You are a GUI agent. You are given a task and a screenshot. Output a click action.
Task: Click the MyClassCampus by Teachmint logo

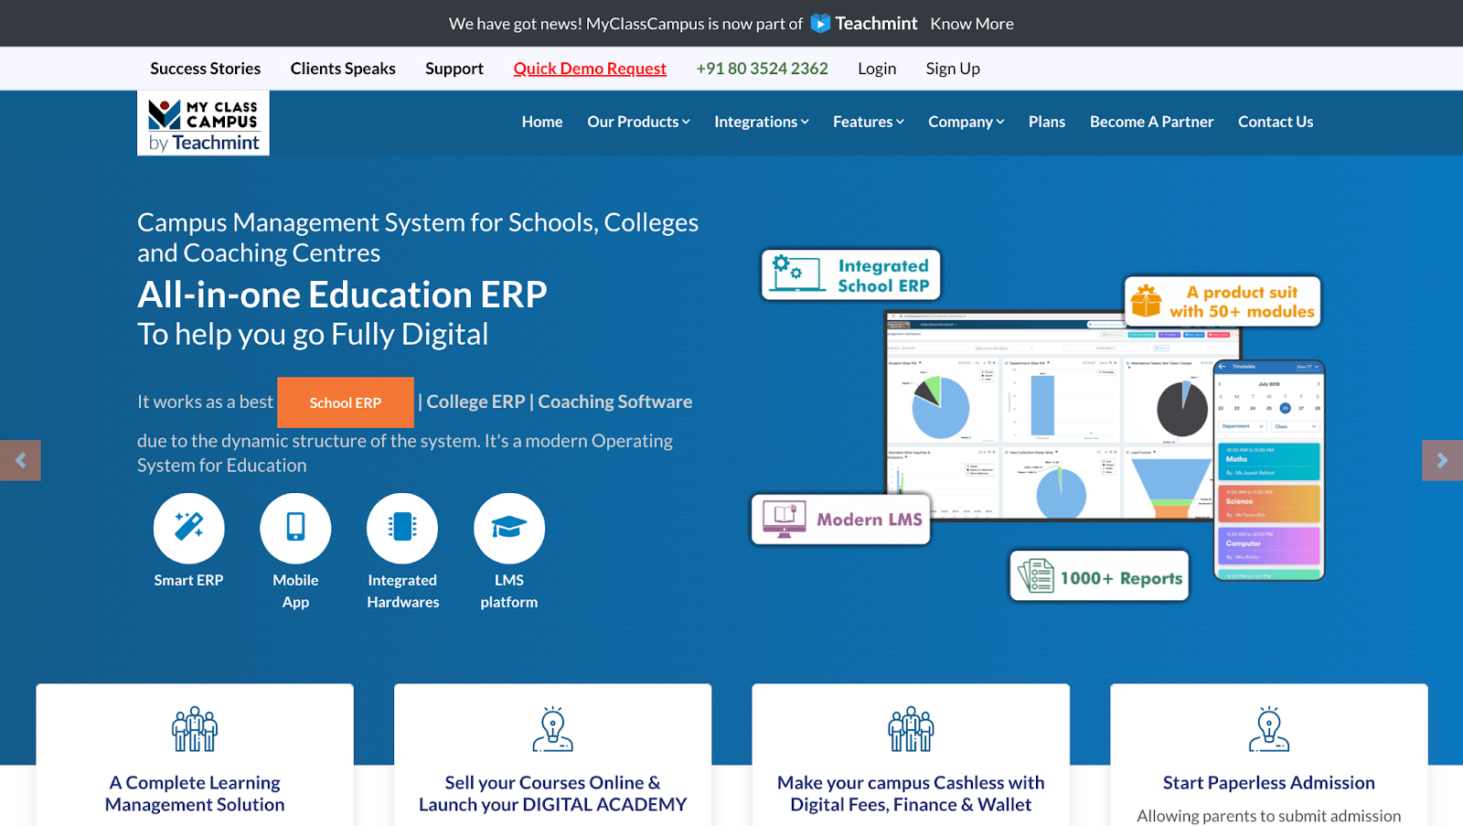[x=203, y=123]
